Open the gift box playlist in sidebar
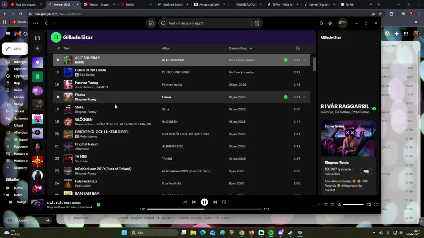Viewport: 424px width, 238px height. (x=37, y=161)
